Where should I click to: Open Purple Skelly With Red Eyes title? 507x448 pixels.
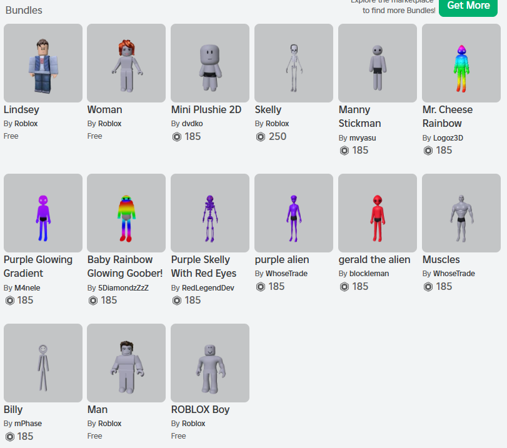pyautogui.click(x=204, y=267)
